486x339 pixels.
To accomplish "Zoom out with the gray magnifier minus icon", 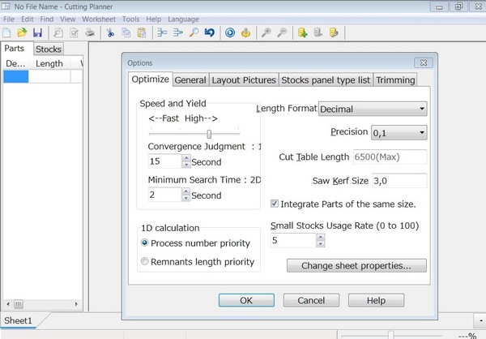I will (x=282, y=32).
